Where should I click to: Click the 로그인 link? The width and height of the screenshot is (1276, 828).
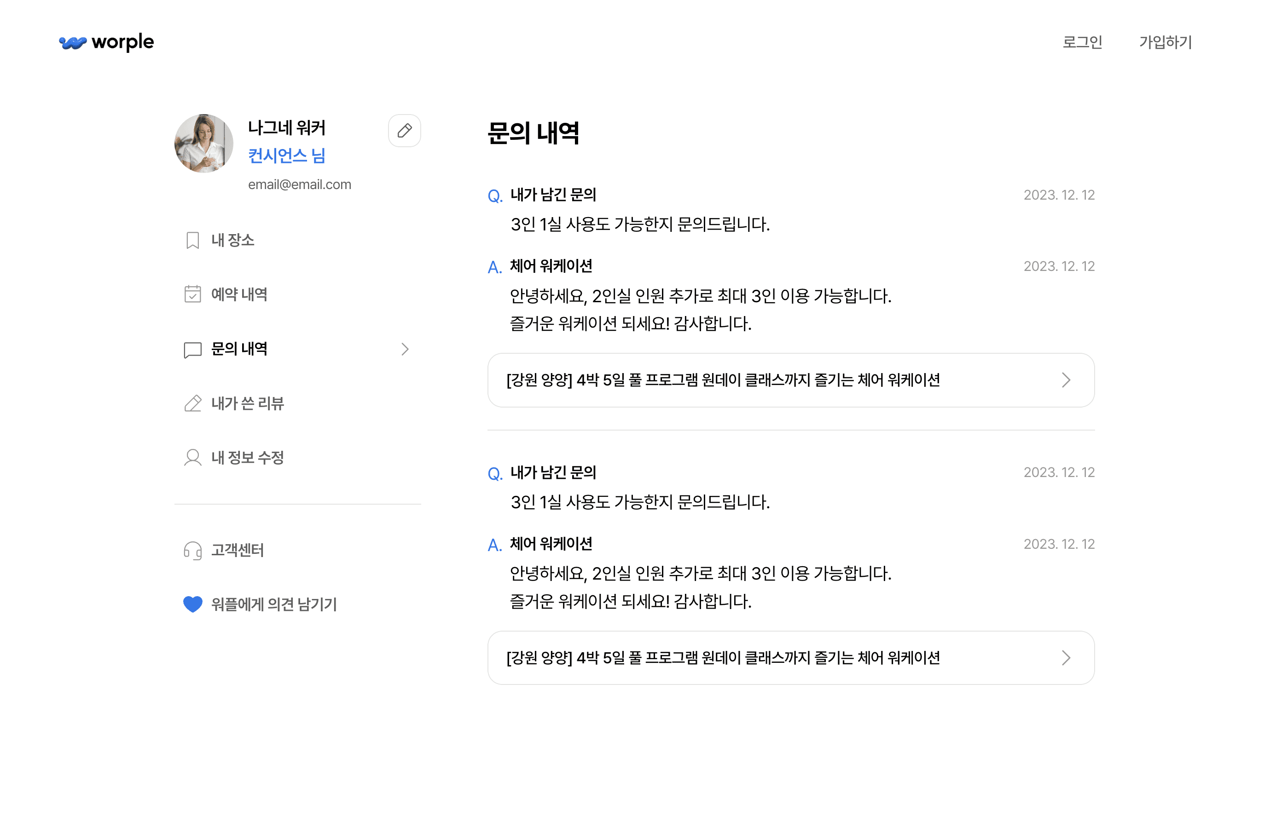[1082, 42]
